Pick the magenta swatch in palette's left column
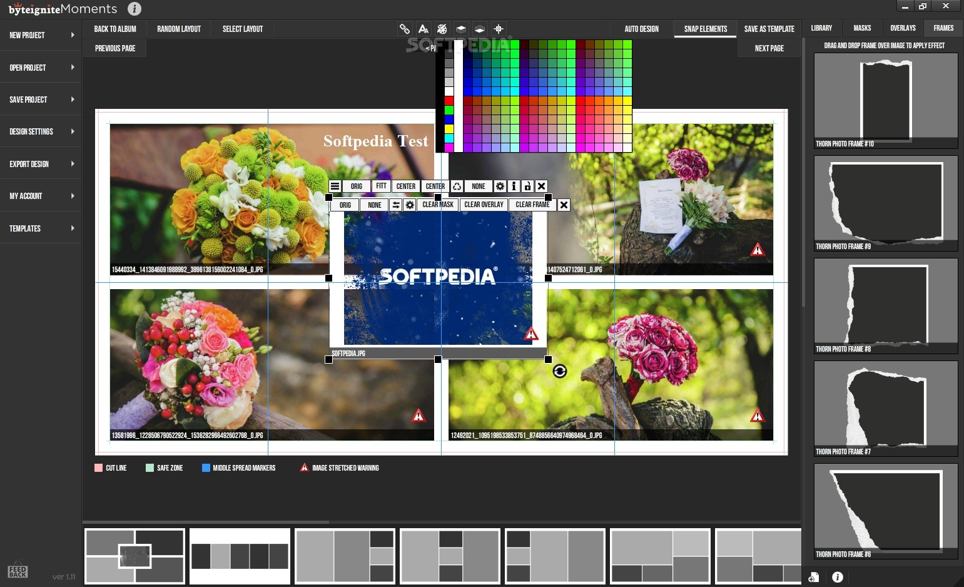The image size is (964, 587). (x=449, y=148)
